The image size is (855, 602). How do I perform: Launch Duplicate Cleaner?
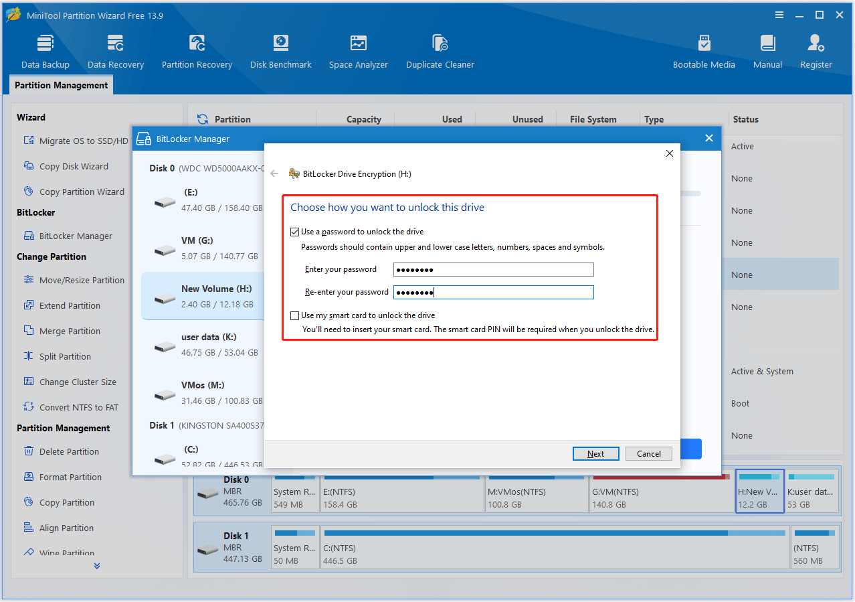(440, 52)
